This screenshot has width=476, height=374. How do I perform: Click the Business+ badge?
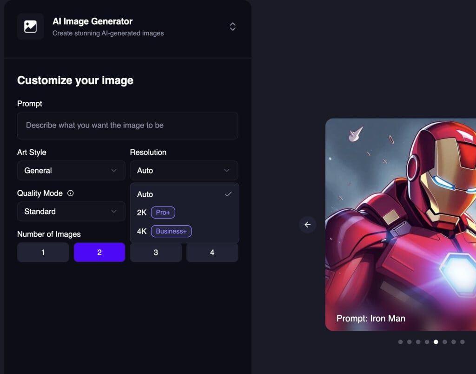tap(171, 231)
